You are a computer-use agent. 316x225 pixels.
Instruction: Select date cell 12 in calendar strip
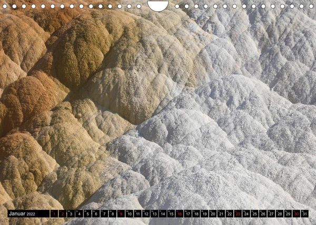146,214
